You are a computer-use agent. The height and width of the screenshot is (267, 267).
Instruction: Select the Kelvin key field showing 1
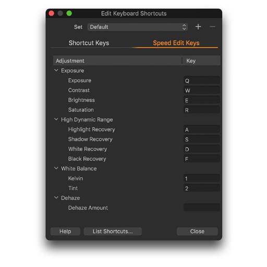[202, 178]
